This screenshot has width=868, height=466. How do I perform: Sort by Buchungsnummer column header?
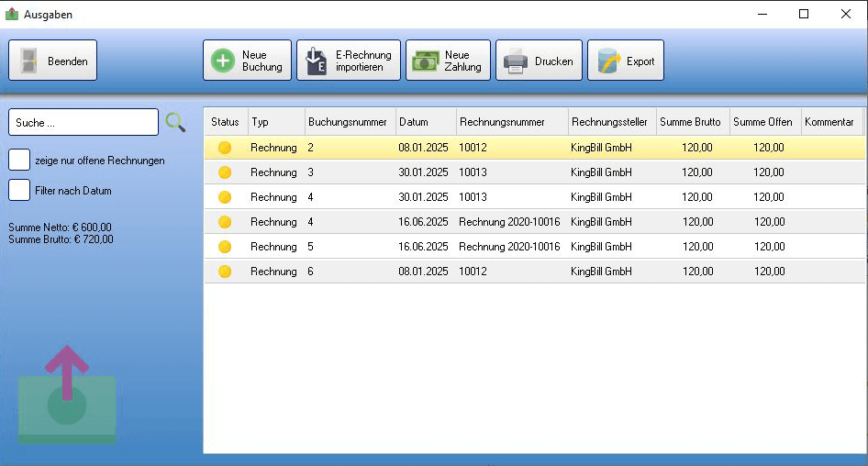[350, 122]
